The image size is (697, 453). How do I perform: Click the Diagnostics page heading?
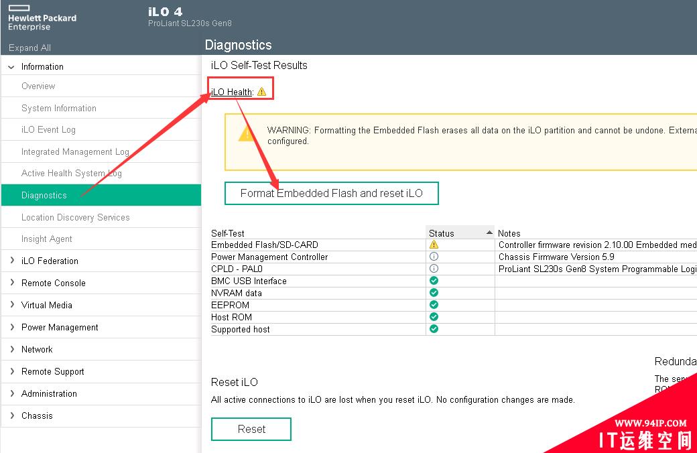tap(239, 45)
